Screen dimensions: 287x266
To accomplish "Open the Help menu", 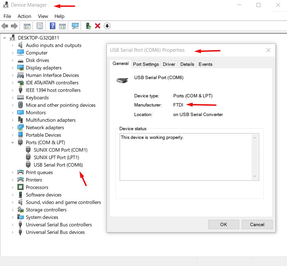I will click(x=59, y=16).
